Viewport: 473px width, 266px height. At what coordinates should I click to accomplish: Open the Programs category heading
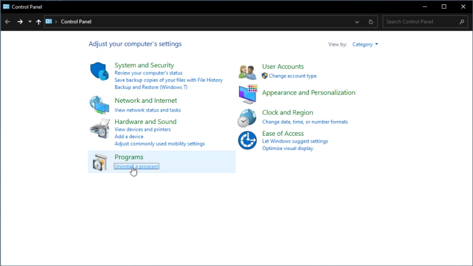tap(129, 157)
